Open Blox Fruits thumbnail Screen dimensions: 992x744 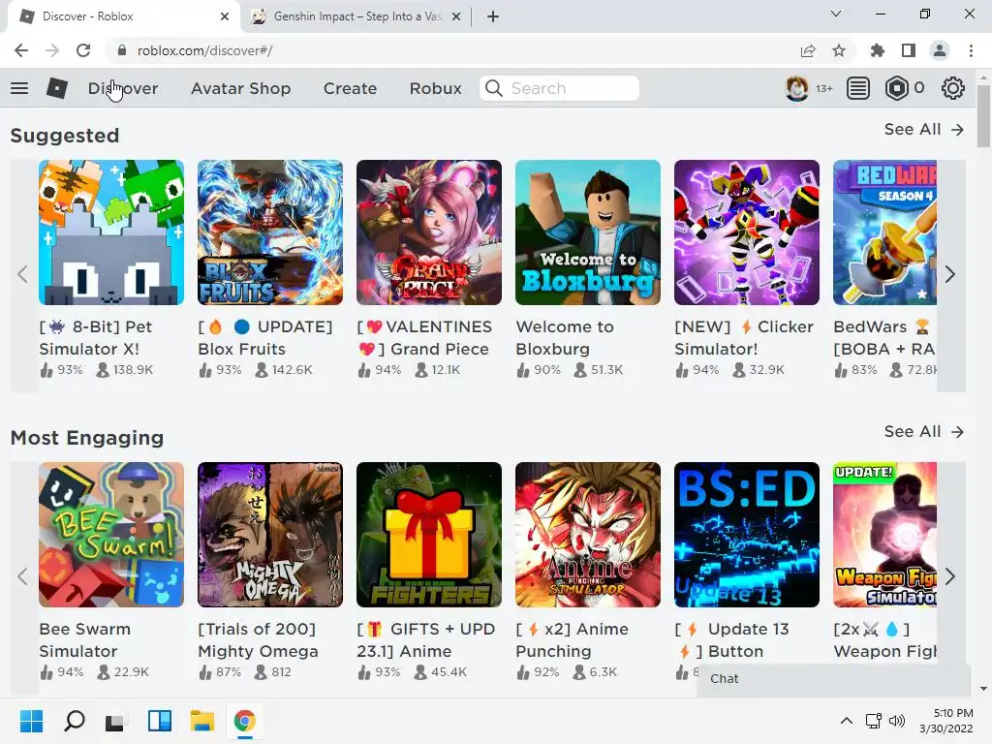pos(270,232)
